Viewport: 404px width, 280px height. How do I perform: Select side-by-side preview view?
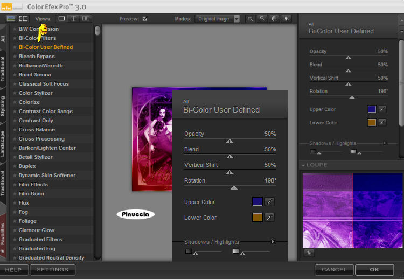[86, 18]
